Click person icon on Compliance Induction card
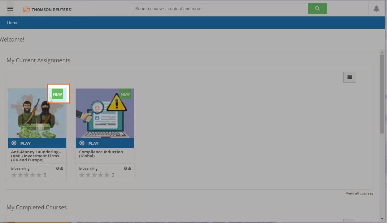 pyautogui.click(x=130, y=168)
